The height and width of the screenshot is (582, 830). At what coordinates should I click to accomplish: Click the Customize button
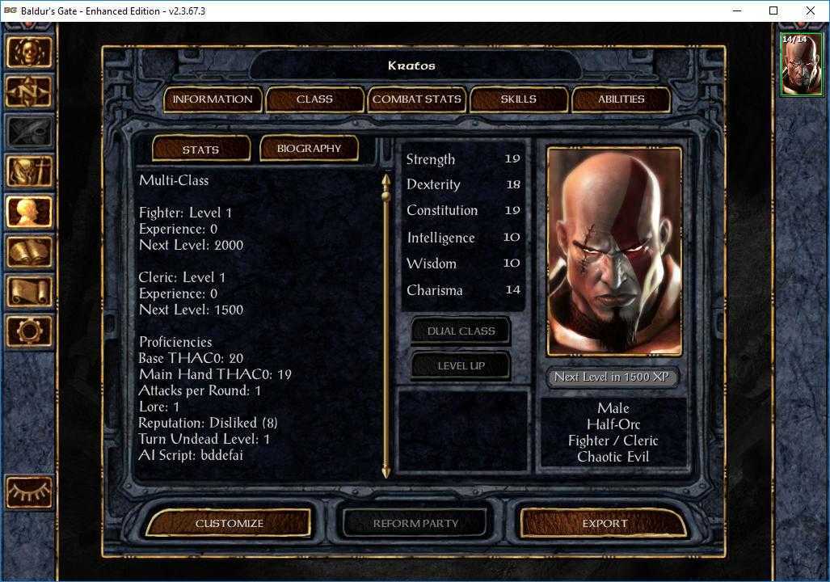[230, 523]
